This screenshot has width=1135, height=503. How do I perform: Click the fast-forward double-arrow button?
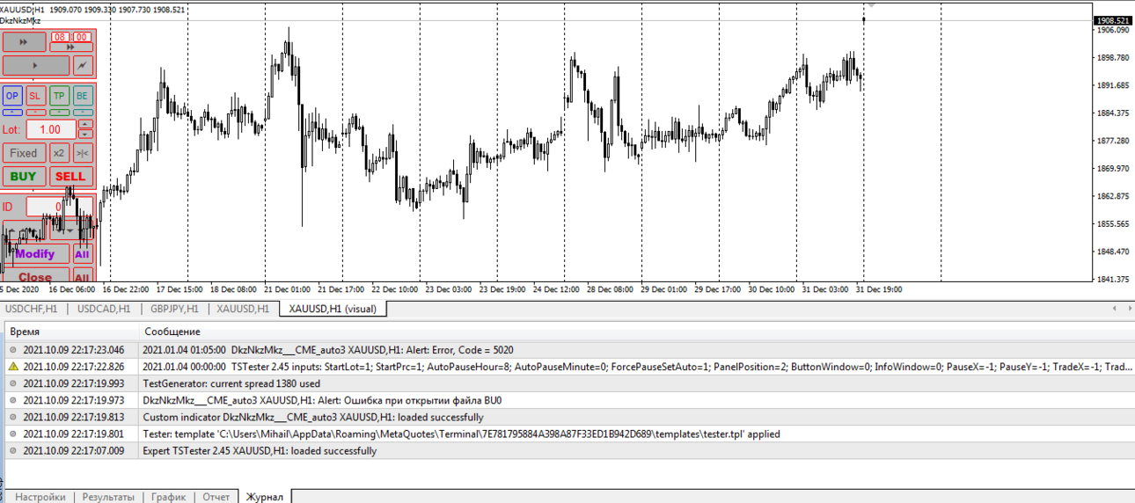[25, 42]
